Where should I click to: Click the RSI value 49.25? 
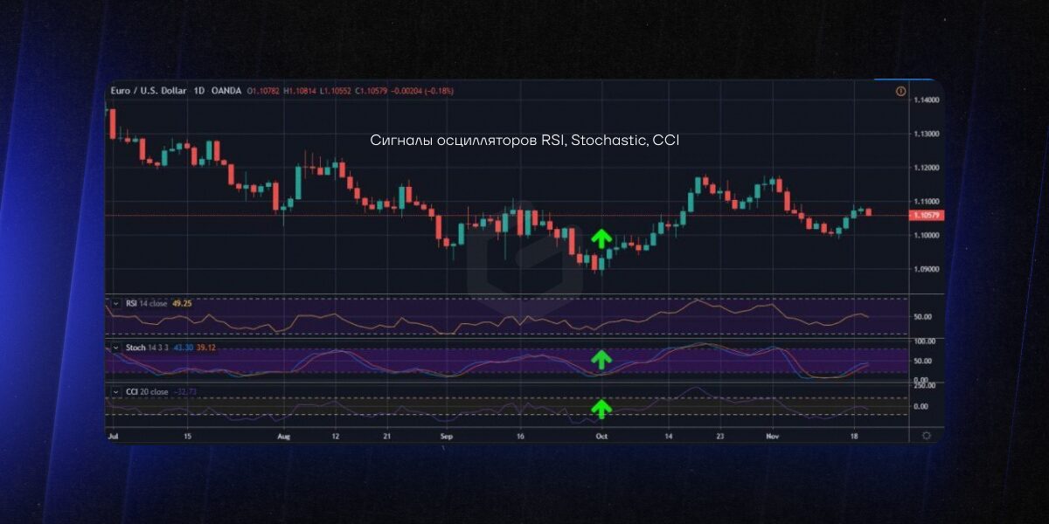point(183,304)
